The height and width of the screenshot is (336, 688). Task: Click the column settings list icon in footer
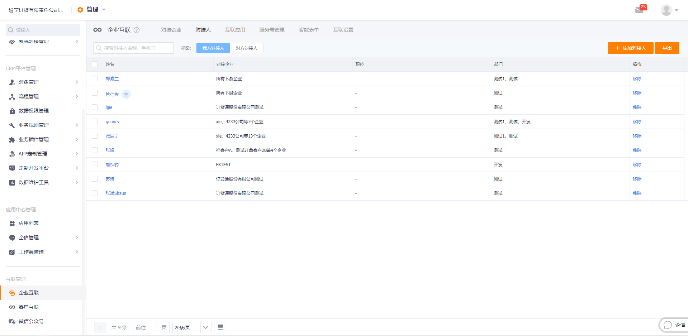pos(220,327)
